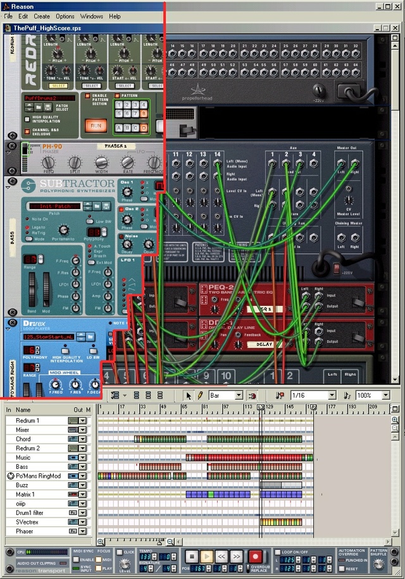Maximize the sequencer with the top-right corner icon

395,409
